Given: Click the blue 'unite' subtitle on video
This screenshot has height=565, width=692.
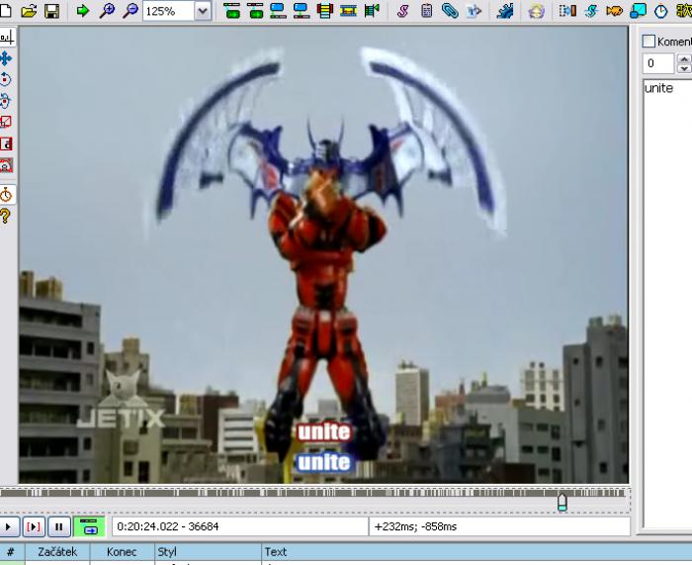Looking at the screenshot, I should tap(324, 462).
